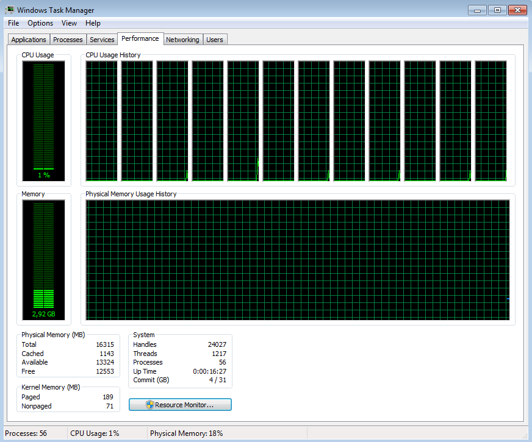The width and height of the screenshot is (532, 442).
Task: Open the Options menu
Action: 40,23
